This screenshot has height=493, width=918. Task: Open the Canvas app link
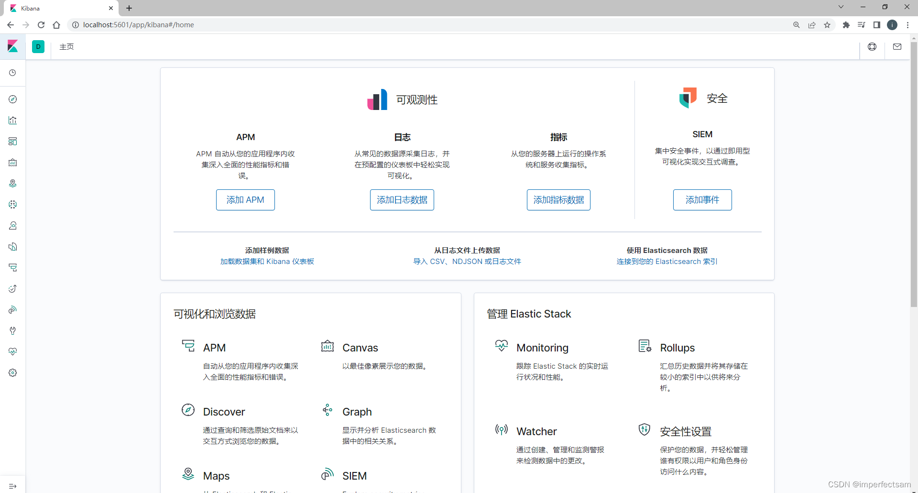pyautogui.click(x=360, y=348)
